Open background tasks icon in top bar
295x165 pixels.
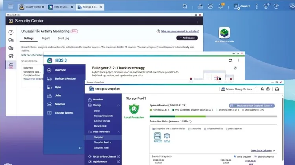pos(200,7)
